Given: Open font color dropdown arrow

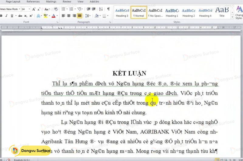Looking at the screenshot, I should pos(57,16).
